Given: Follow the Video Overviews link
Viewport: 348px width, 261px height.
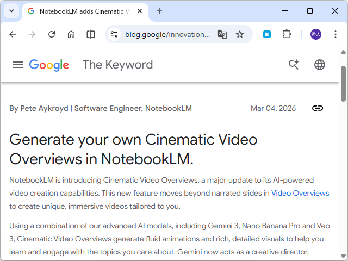Looking at the screenshot, I should pyautogui.click(x=300, y=193).
